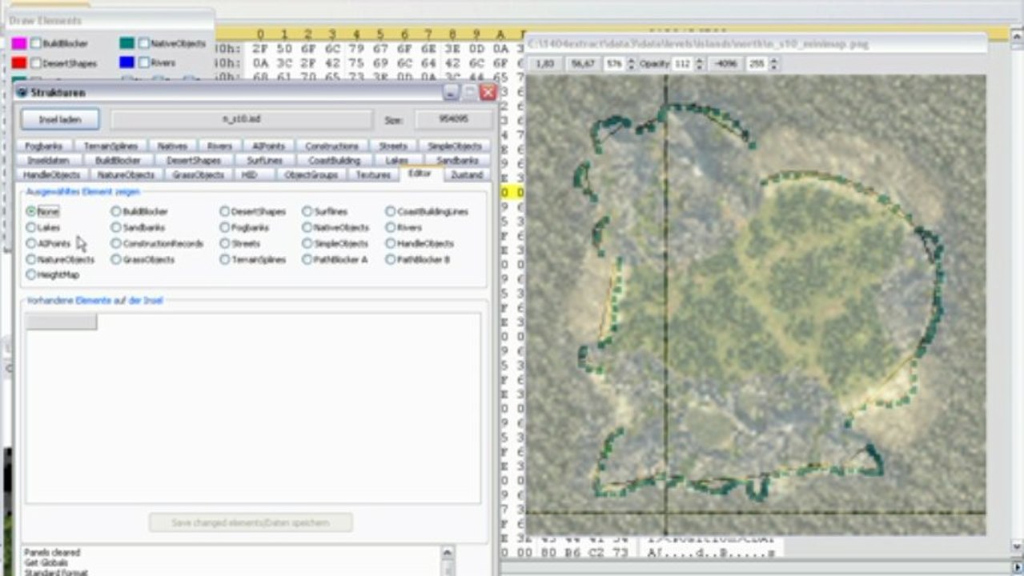Select the AIPoints radio option
The height and width of the screenshot is (576, 1024).
(x=30, y=243)
